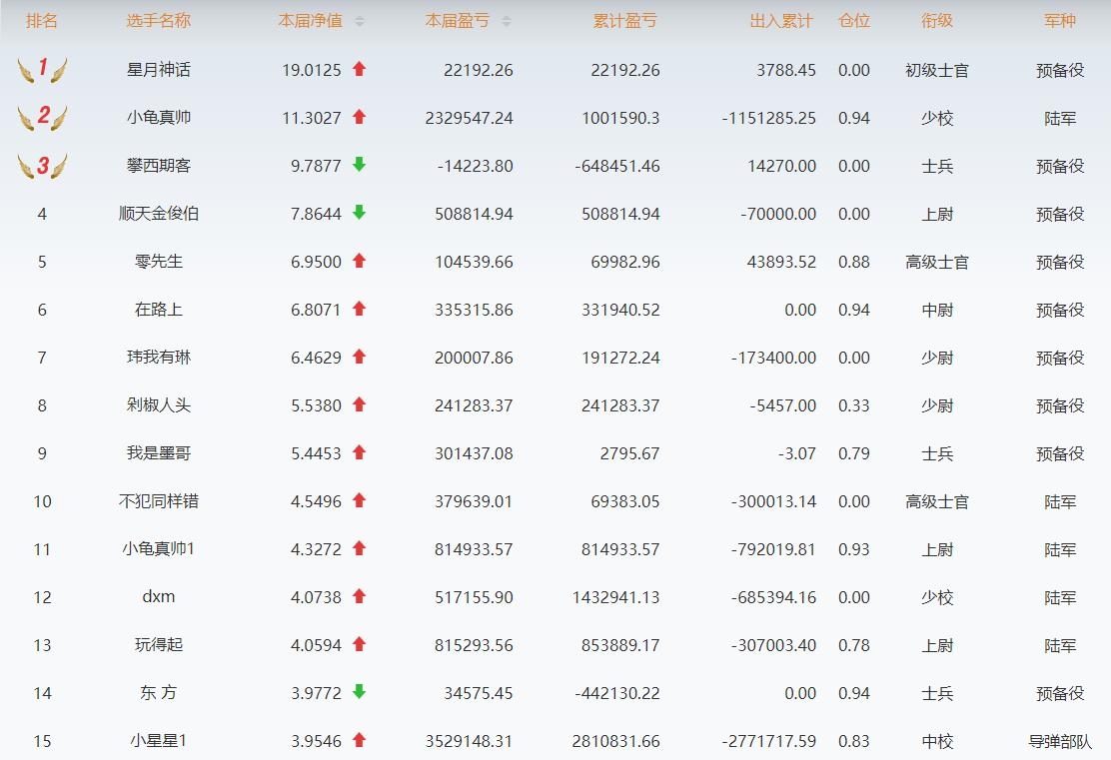The image size is (1111, 760).
Task: Click green down arrow beside 9.7877
Action: 360,165
